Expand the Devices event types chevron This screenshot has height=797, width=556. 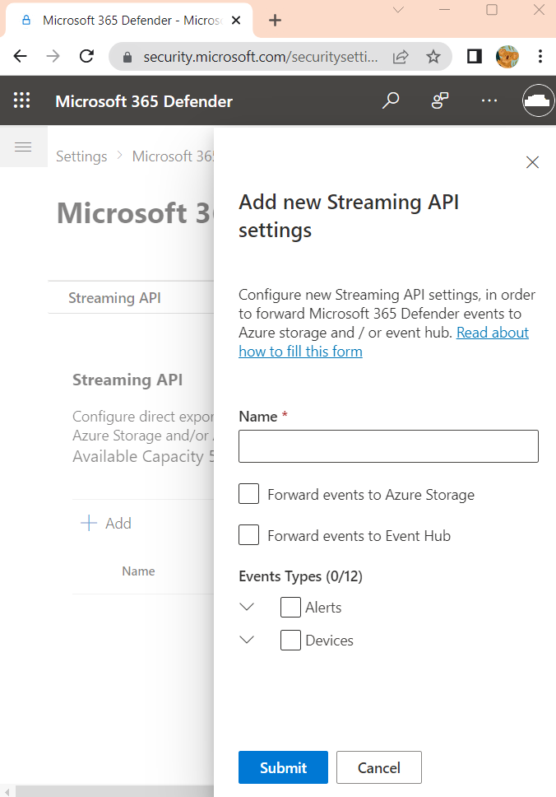pos(247,640)
